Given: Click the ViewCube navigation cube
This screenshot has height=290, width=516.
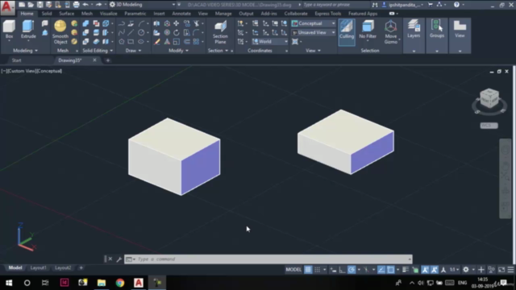Looking at the screenshot, I should coord(489,98).
